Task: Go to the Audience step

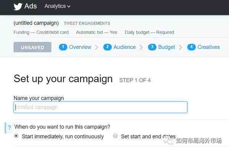Action: tap(125, 47)
